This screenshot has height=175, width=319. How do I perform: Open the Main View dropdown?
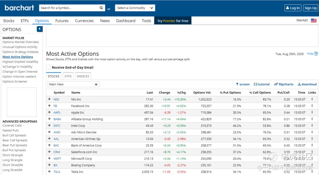pos(74,84)
